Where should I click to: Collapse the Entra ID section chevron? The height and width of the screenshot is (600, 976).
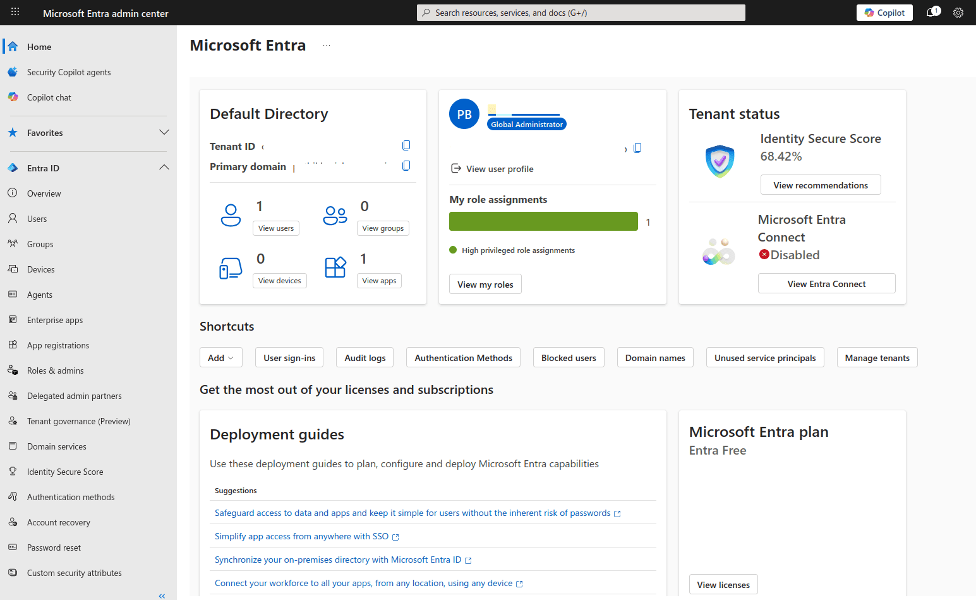[x=164, y=168]
